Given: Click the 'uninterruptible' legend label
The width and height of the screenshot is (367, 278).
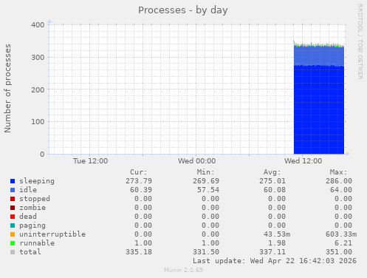Looking at the screenshot, I should pos(52,234).
